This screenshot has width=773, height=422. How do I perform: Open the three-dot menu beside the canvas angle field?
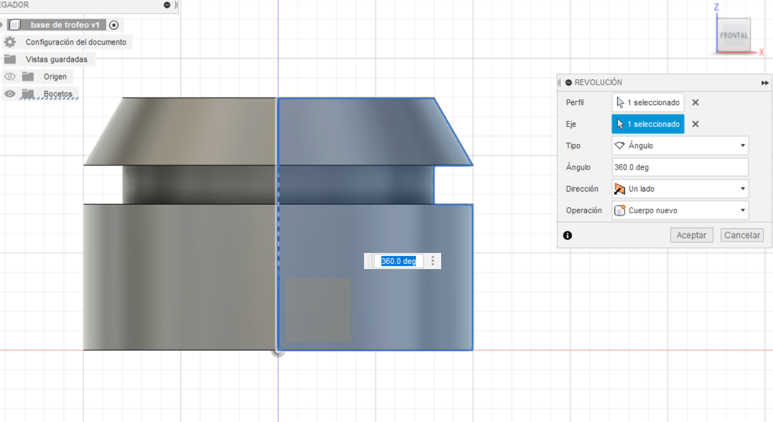tap(433, 261)
